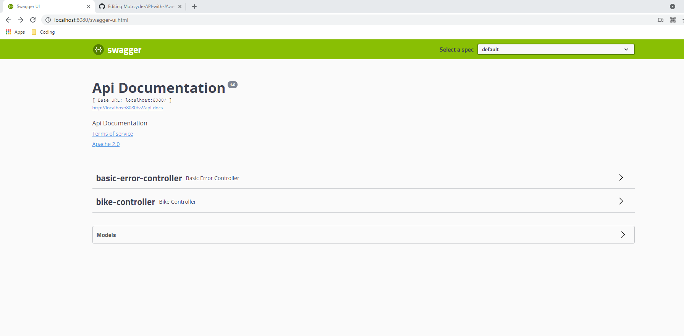Click the Swagger logo icon

[99, 50]
